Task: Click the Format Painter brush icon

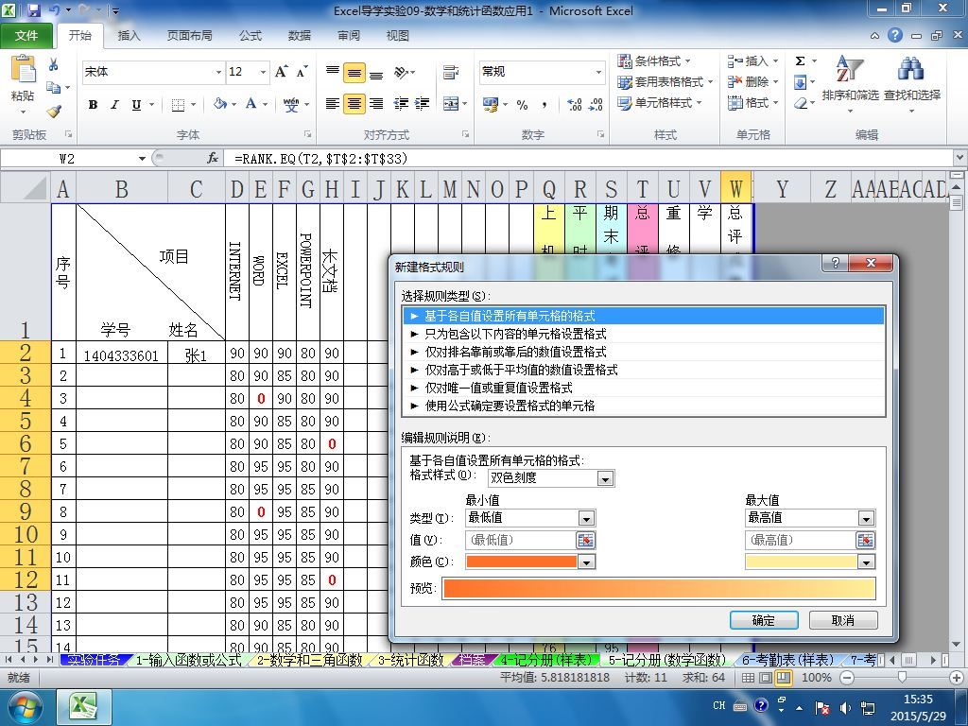Action: (x=54, y=112)
